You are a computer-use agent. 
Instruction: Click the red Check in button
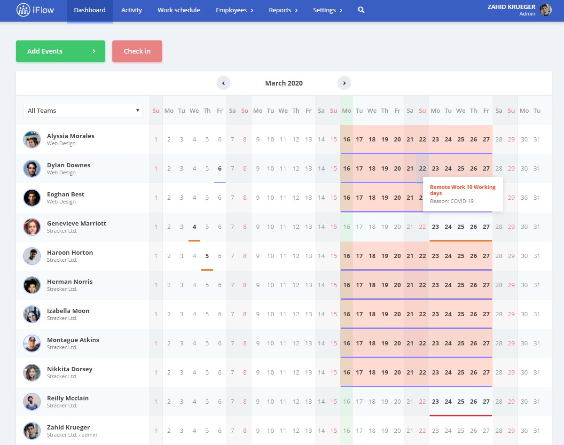[137, 51]
